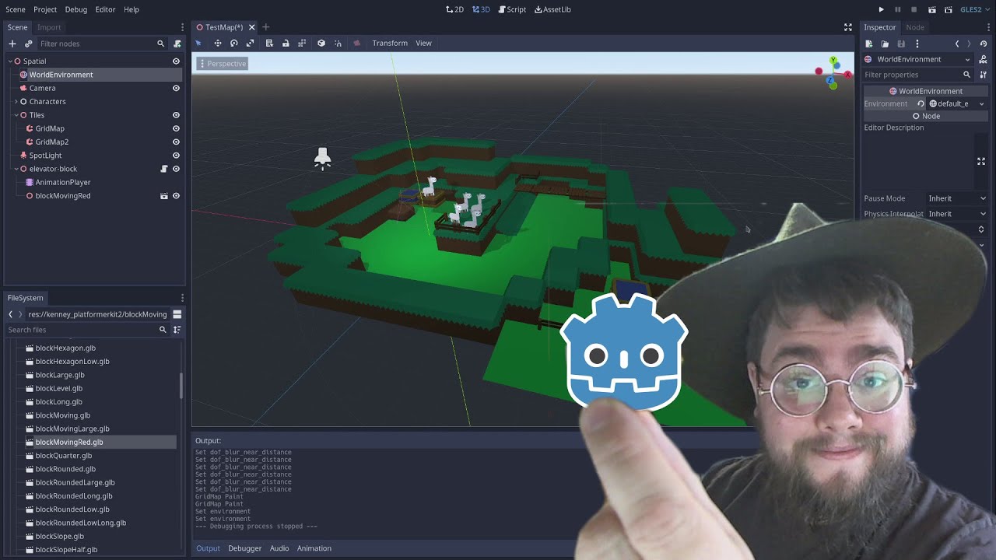Save the currently edited resource
Viewport: 996px width, 560px height.
pos(901,44)
